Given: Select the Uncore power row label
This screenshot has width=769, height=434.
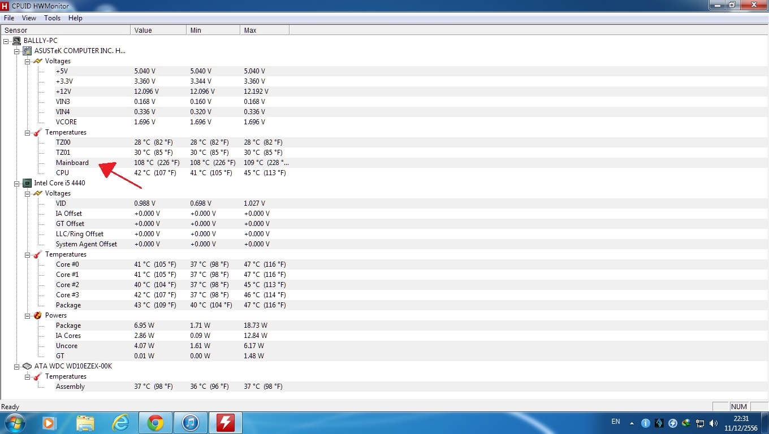Looking at the screenshot, I should 67,346.
